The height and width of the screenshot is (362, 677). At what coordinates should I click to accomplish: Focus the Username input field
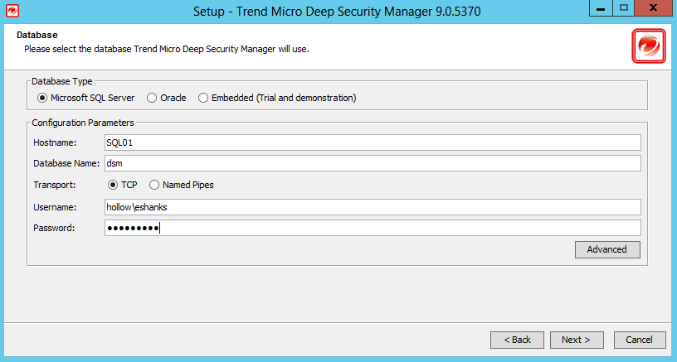(373, 207)
